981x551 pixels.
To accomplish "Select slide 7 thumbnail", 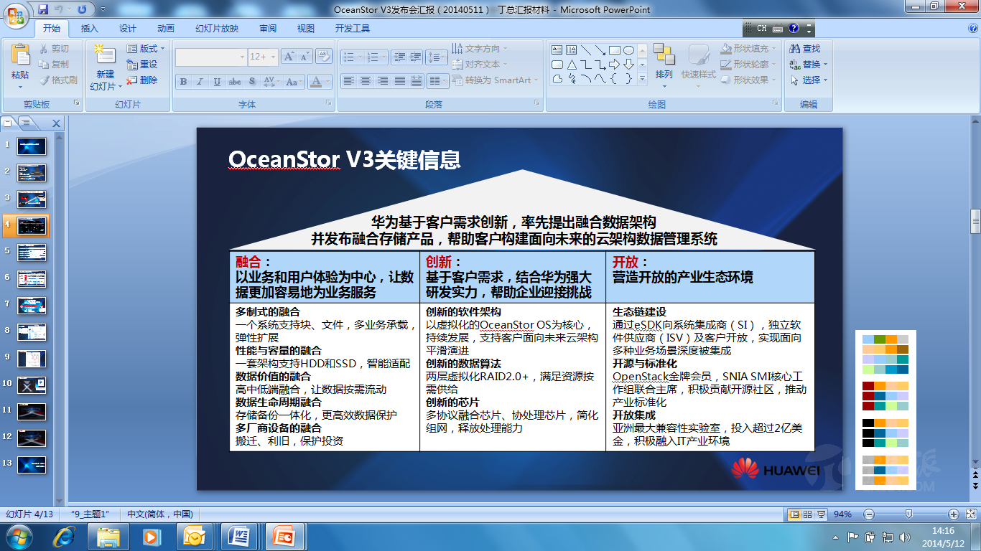I will (32, 306).
